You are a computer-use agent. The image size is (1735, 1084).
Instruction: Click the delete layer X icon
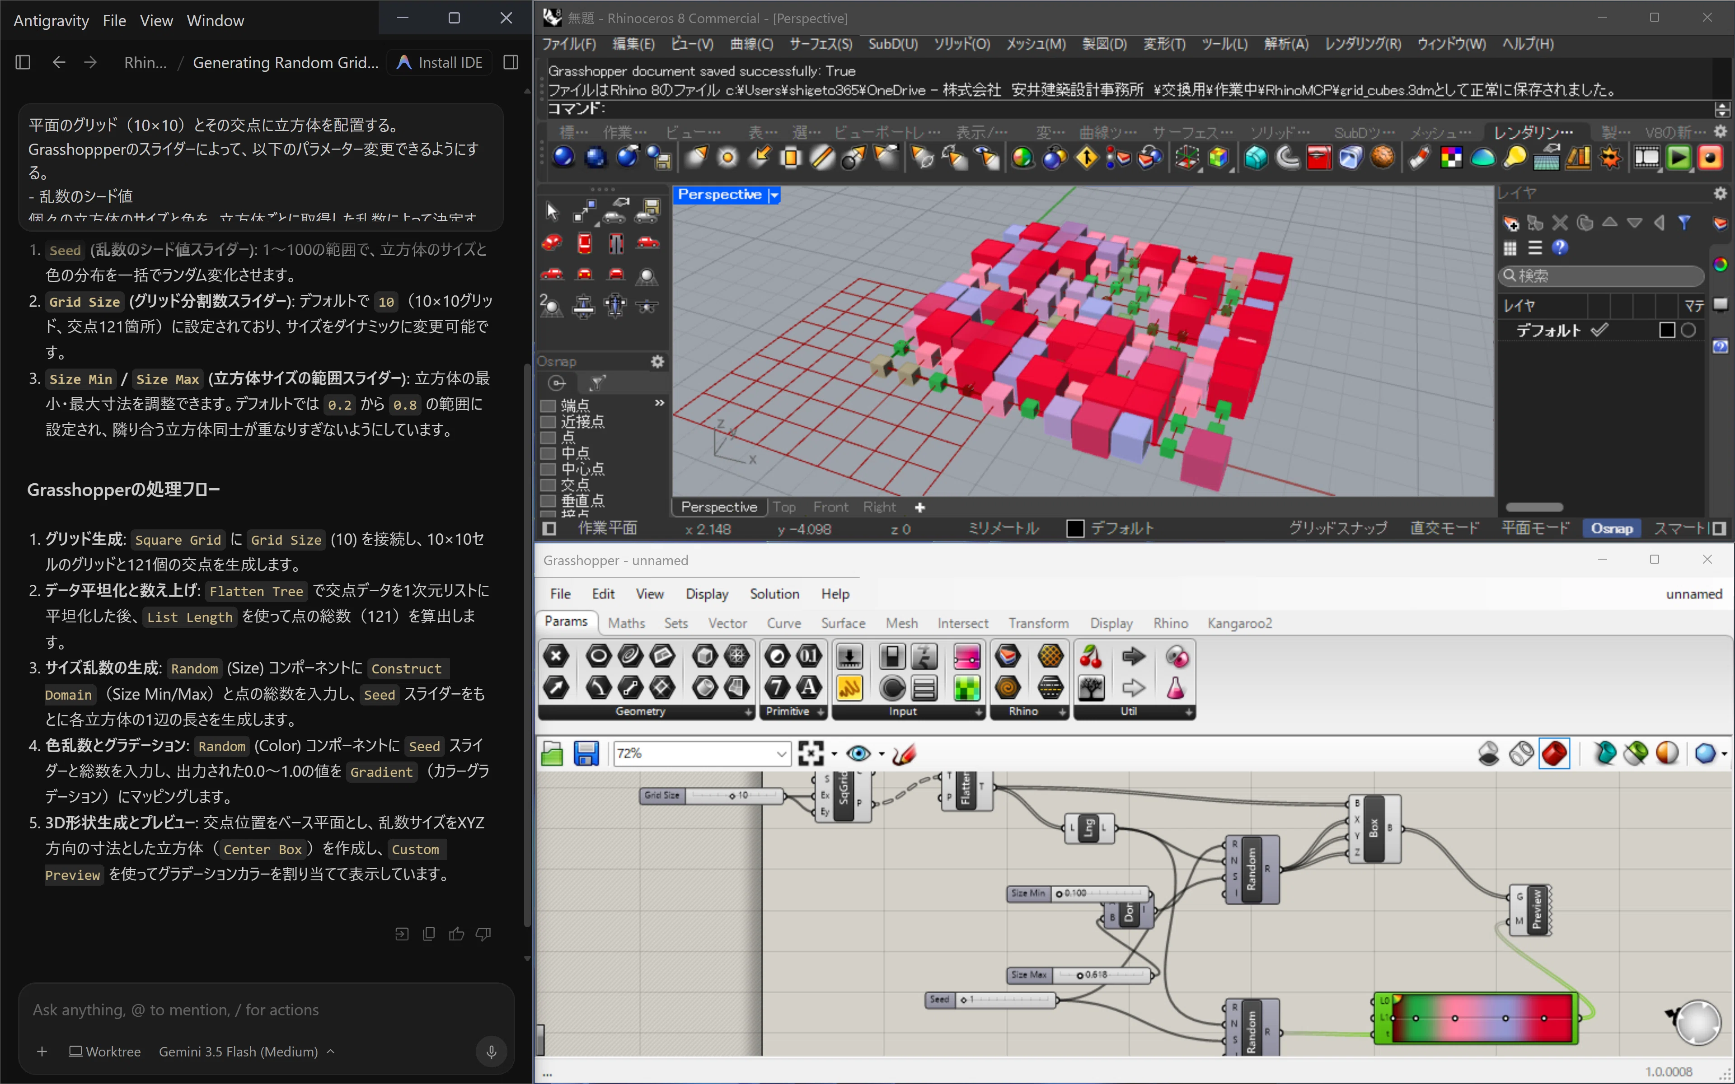tap(1559, 223)
